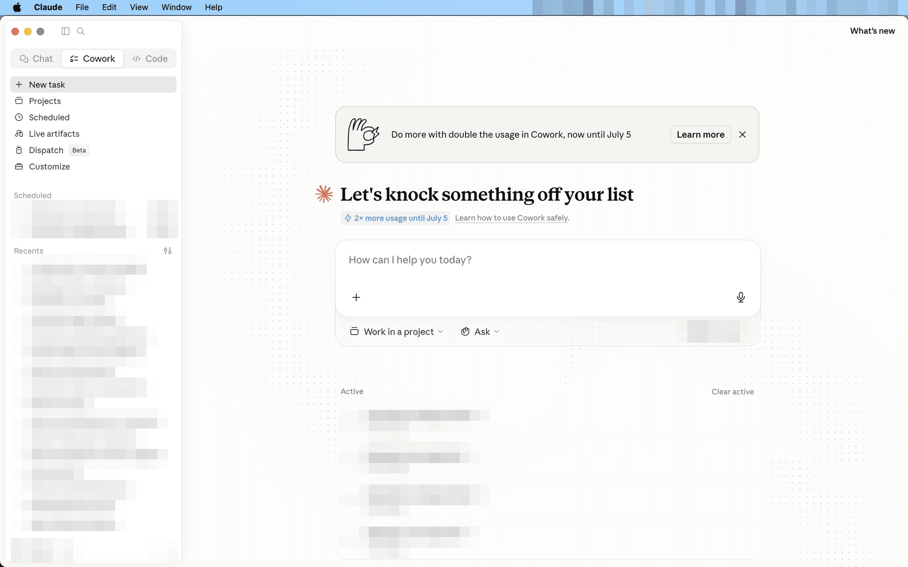Open Scheduled in the sidebar navigation

click(x=93, y=117)
